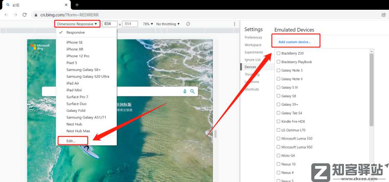Choose Edit... in the device menu
This screenshot has width=389, height=182.
[x=71, y=141]
